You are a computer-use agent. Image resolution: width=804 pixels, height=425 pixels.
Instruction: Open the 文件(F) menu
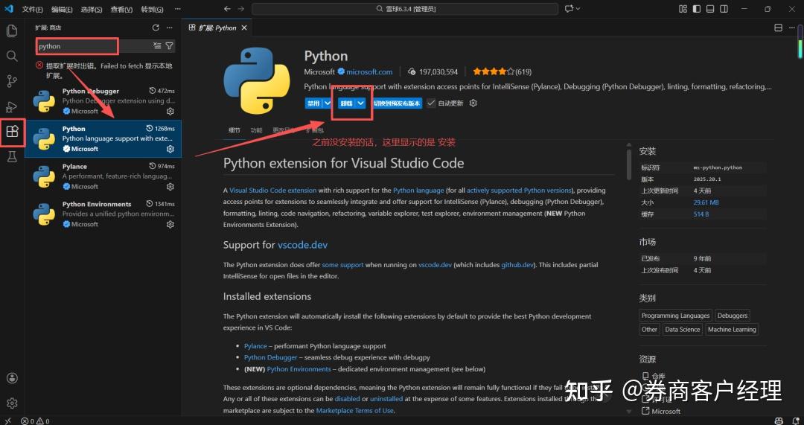(x=32, y=9)
